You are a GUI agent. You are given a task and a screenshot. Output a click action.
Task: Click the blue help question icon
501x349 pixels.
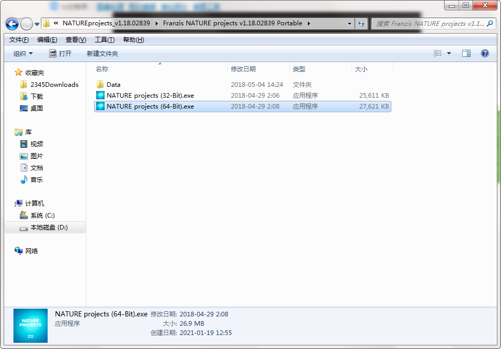coord(485,53)
